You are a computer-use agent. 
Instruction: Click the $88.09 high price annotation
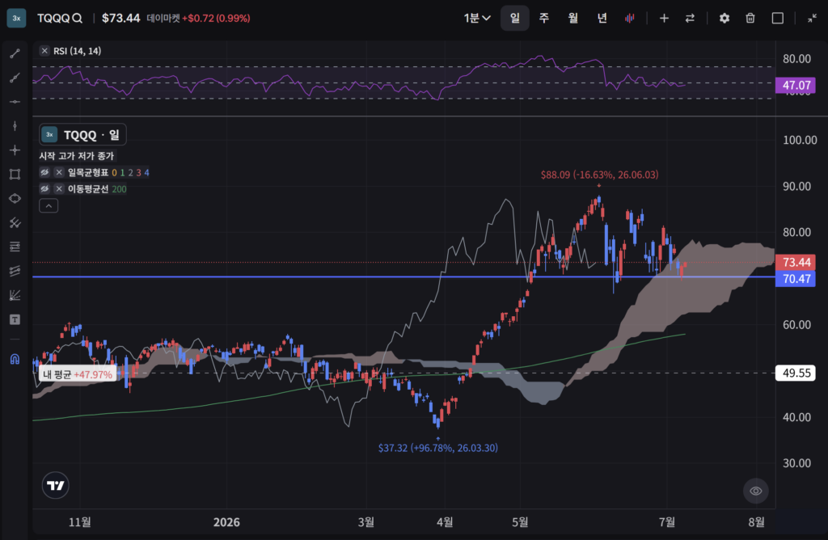[599, 175]
